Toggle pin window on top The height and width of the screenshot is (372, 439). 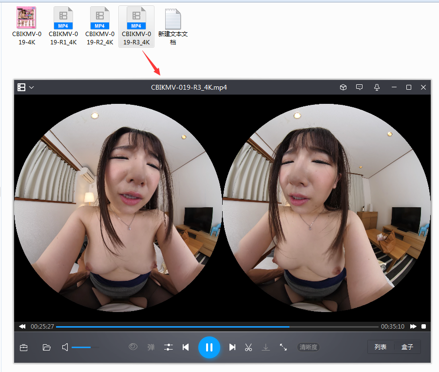point(377,87)
